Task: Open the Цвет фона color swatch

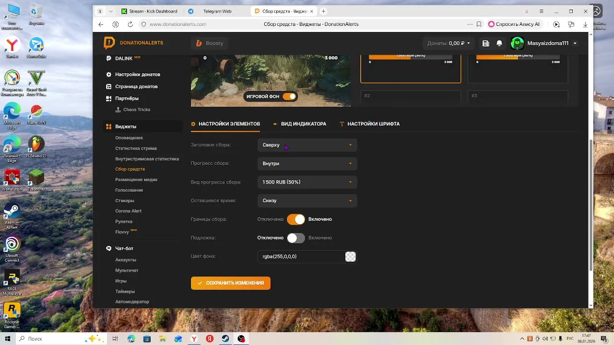Action: pyautogui.click(x=351, y=256)
